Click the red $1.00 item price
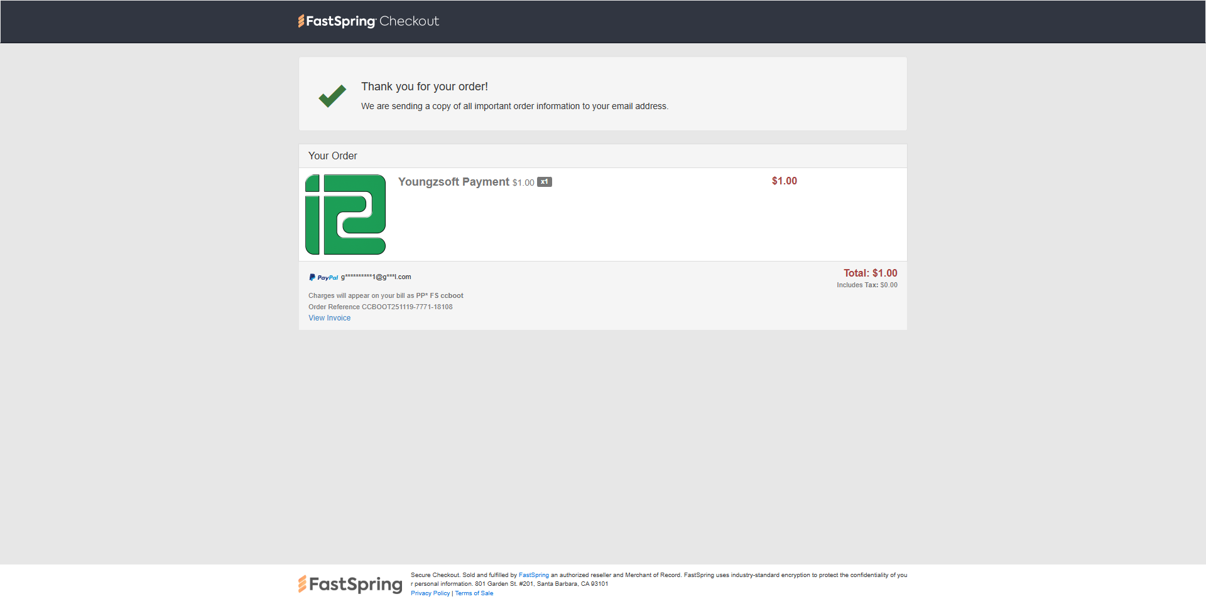The height and width of the screenshot is (604, 1206). [784, 181]
